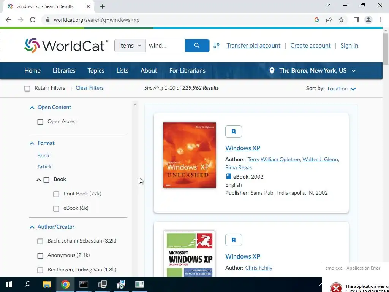Enable the Open Access filter
Viewport: 389px width, 292px height.
40,122
